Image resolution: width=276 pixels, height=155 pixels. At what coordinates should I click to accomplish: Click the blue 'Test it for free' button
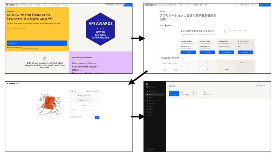click(37, 43)
